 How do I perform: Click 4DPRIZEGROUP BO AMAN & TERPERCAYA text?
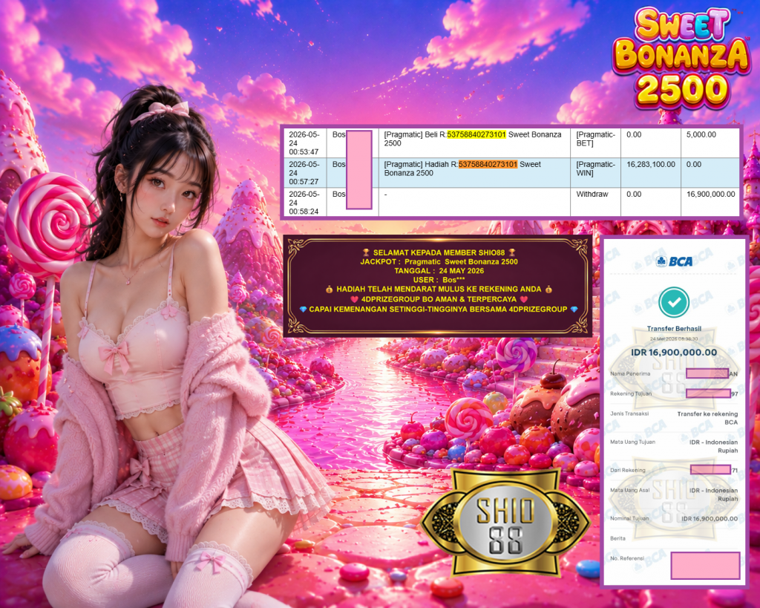point(439,299)
